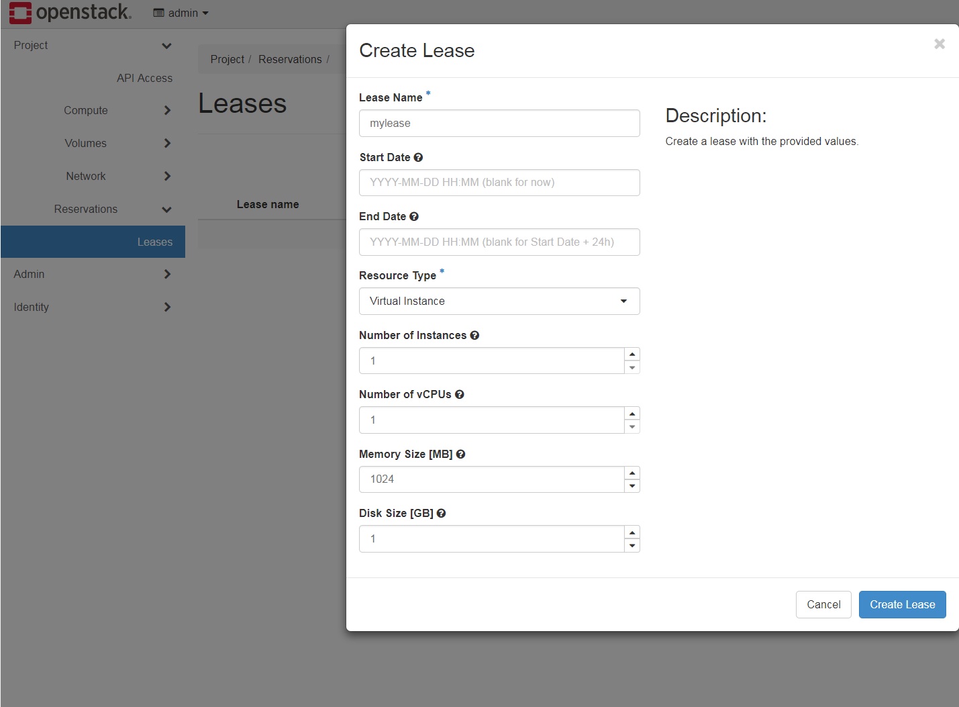Viewport: 959px width, 707px height.
Task: Click the Number of Instances help icon
Action: coord(474,335)
